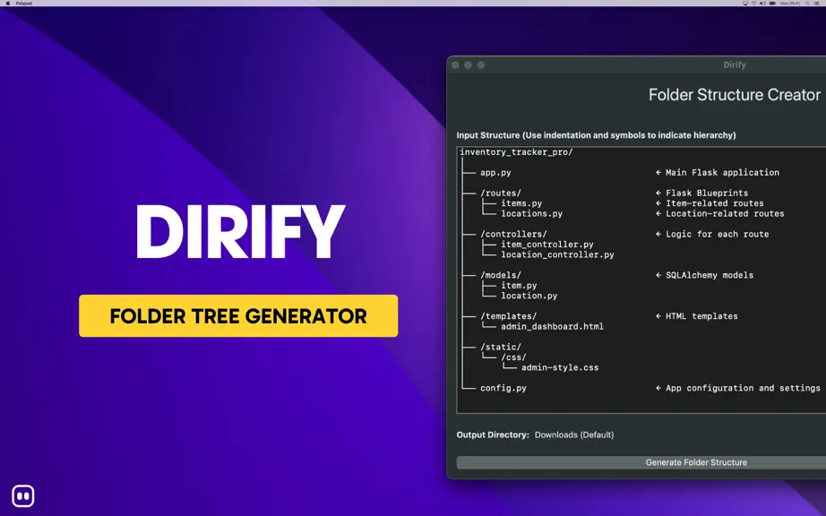Screen dimensions: 826x516
Task: Click the 'Output Directory:' label
Action: [x=493, y=434]
